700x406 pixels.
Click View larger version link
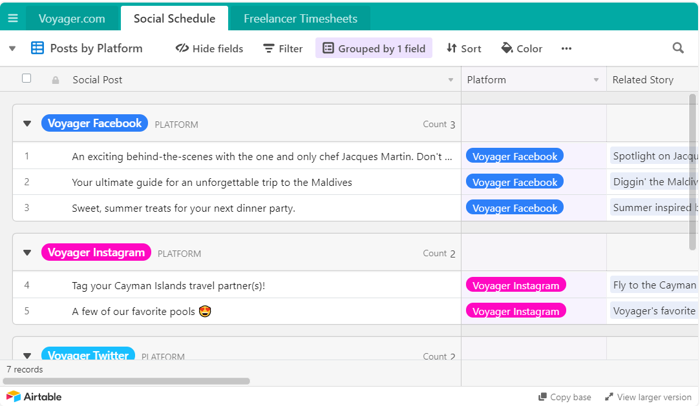click(648, 397)
